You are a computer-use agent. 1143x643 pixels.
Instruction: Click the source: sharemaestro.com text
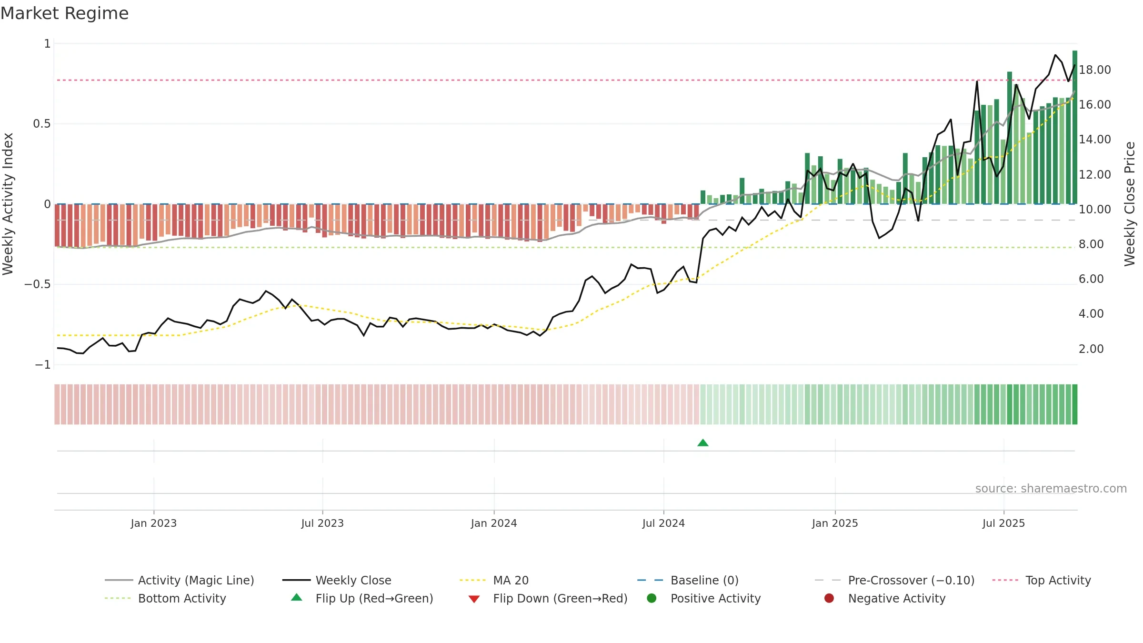pos(1051,489)
